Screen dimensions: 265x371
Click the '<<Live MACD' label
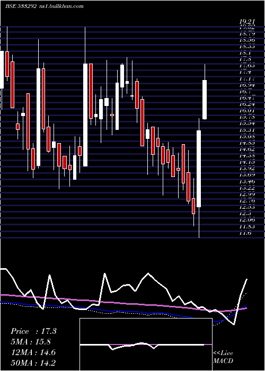223,357
